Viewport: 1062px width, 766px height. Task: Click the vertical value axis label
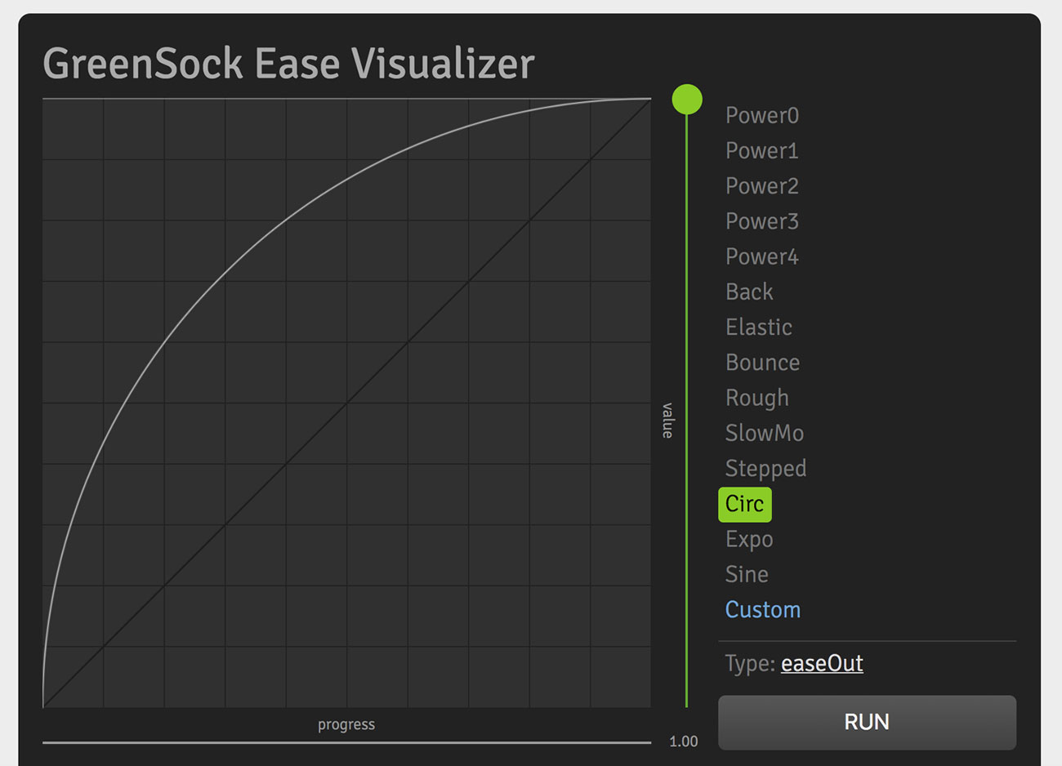pos(667,421)
